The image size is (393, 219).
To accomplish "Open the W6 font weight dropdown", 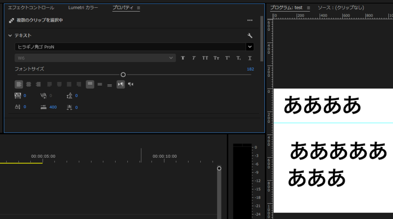I will point(171,58).
